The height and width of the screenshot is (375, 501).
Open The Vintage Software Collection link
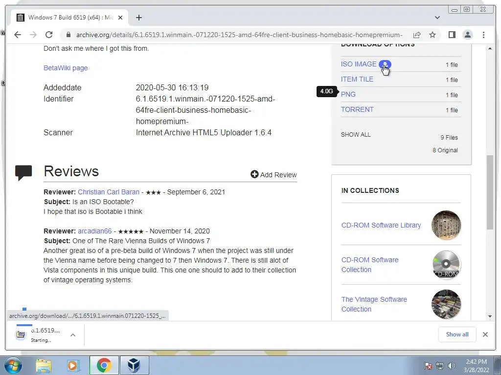(374, 304)
